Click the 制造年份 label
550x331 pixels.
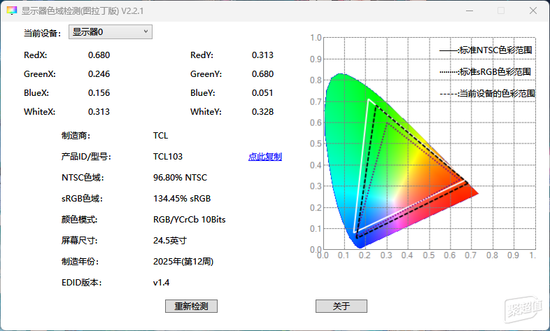tap(80, 262)
